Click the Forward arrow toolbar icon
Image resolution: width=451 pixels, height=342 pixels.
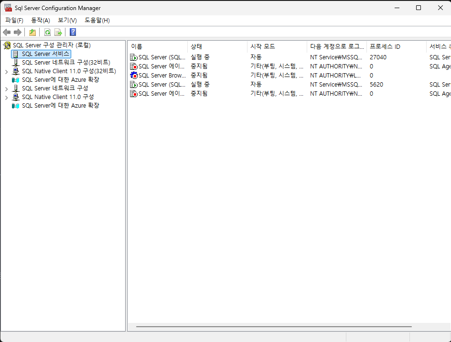pyautogui.click(x=18, y=32)
